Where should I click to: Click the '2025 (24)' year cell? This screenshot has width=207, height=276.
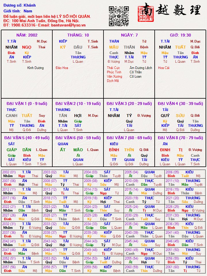coord(144,209)
